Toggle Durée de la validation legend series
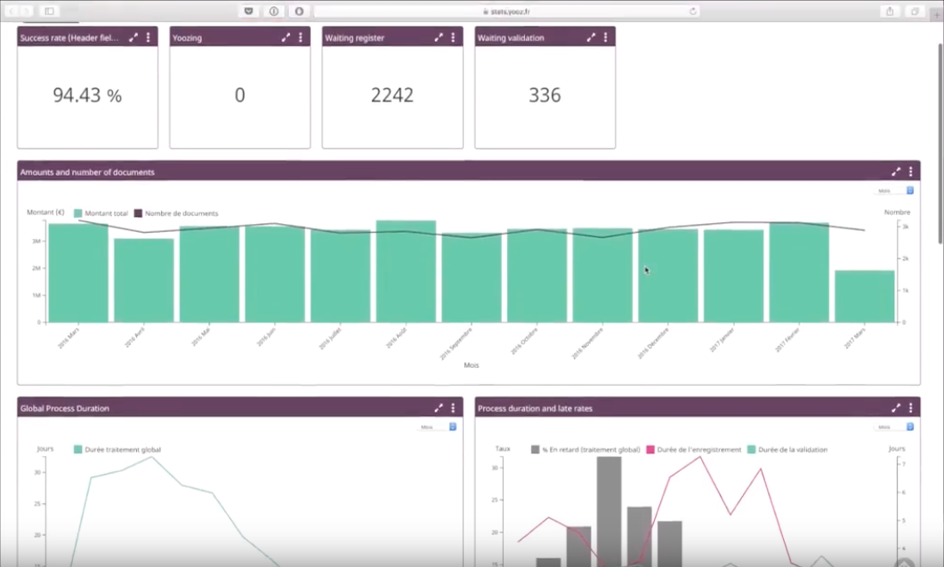The height and width of the screenshot is (567, 944). pos(787,449)
